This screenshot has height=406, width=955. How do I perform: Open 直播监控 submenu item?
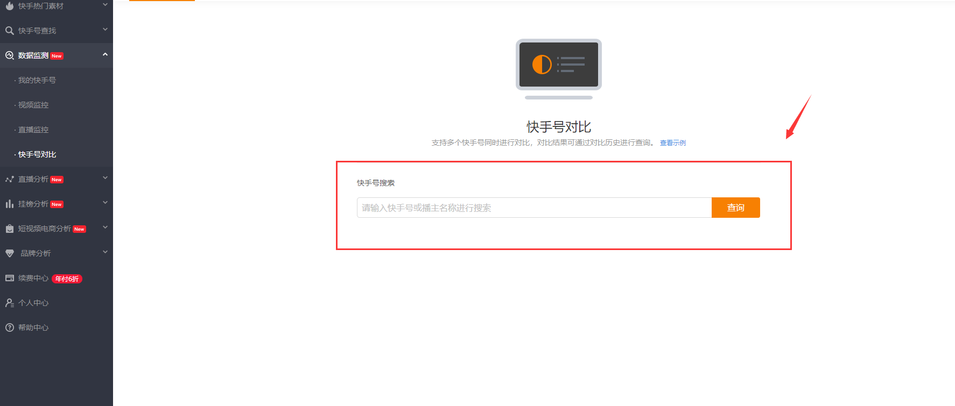click(33, 130)
